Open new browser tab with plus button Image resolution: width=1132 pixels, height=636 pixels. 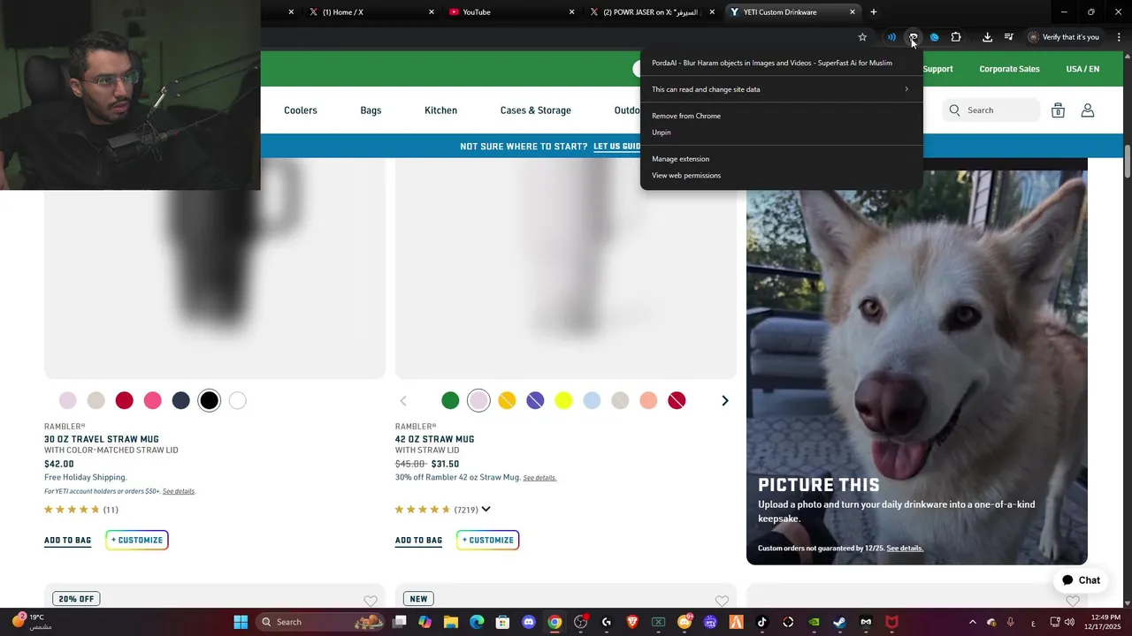(874, 12)
